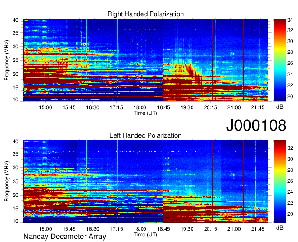This screenshot has width=298, height=242.
Task: Click the 10 MHz tick on Left Handed plot
Action: click(x=15, y=221)
